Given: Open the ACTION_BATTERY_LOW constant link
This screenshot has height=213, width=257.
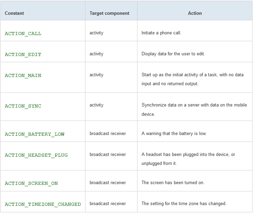Looking at the screenshot, I should (34, 134).
